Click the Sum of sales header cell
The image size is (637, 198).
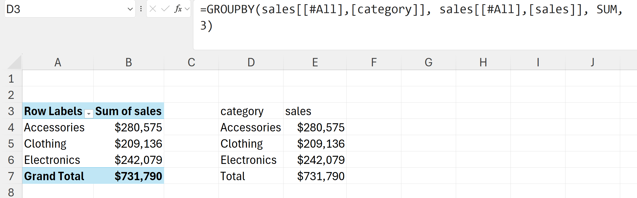(x=128, y=111)
